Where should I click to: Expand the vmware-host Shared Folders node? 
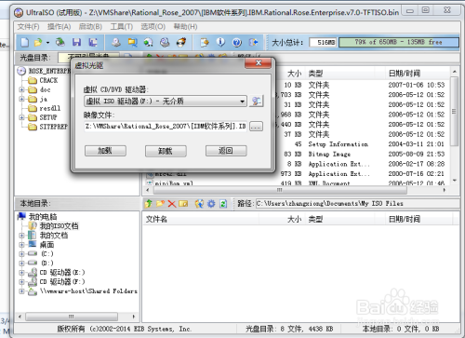point(21,291)
